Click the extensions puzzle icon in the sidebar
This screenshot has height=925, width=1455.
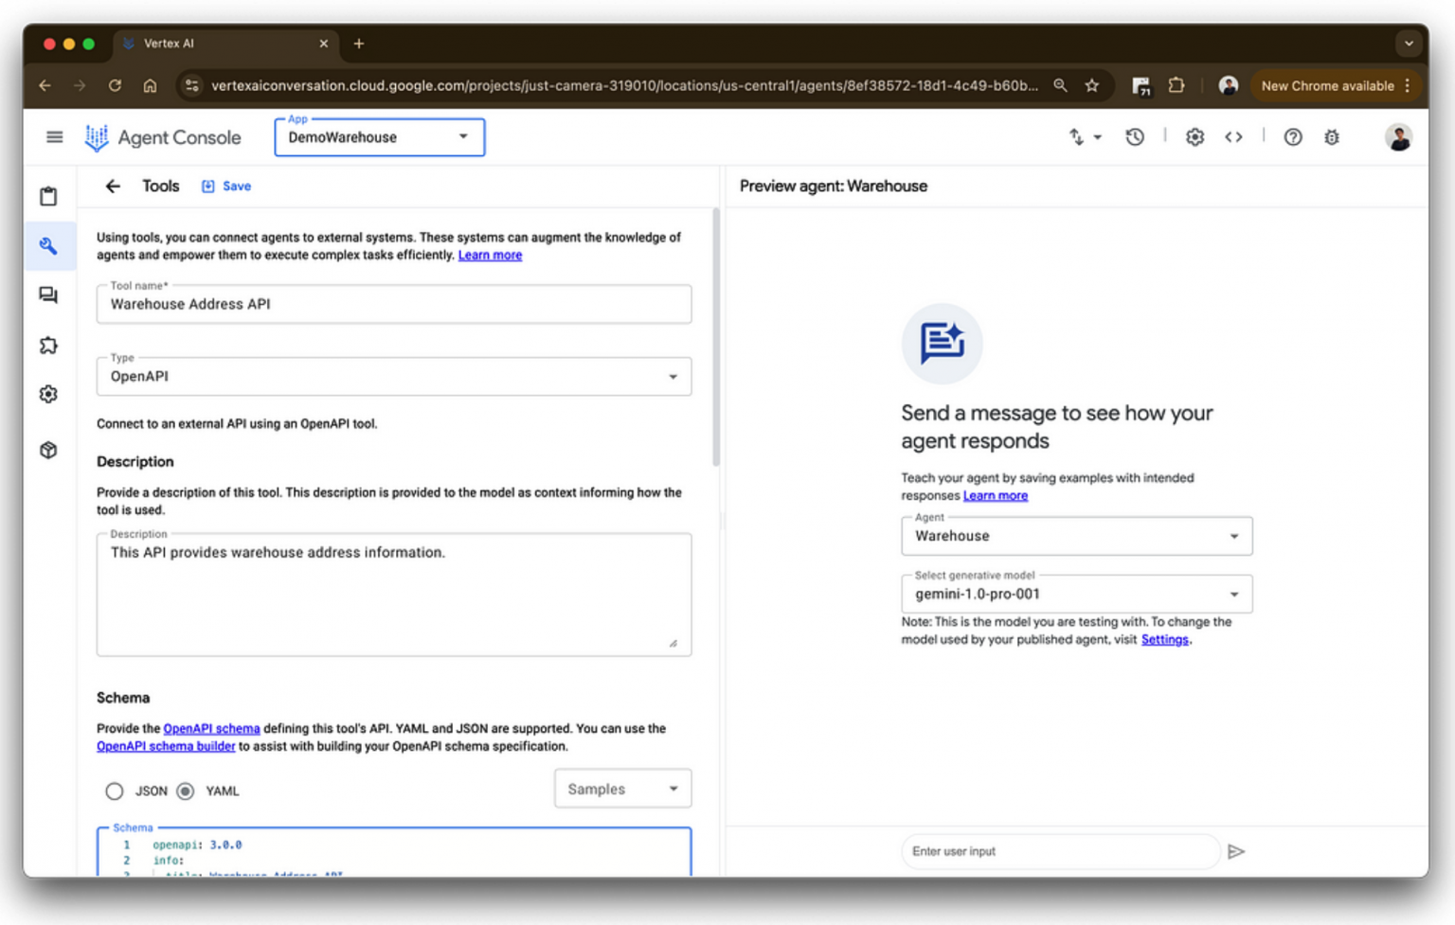pos(48,345)
